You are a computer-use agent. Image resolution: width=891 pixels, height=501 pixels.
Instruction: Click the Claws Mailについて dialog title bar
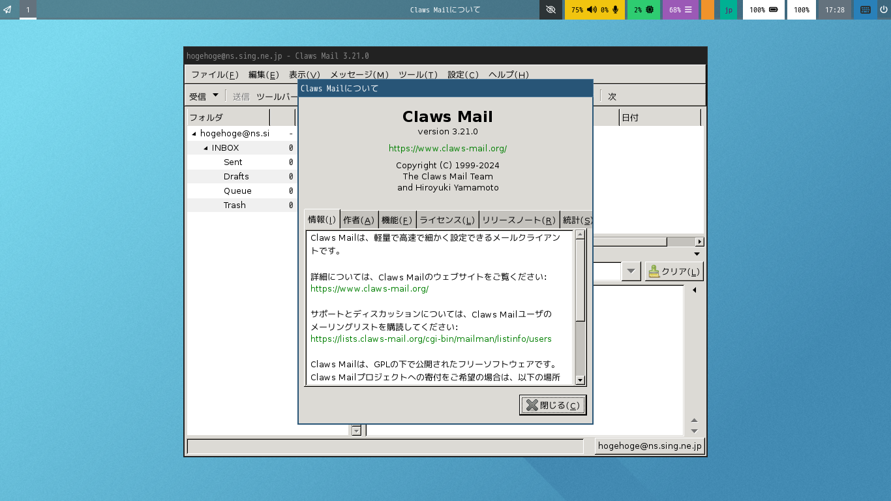coord(445,88)
